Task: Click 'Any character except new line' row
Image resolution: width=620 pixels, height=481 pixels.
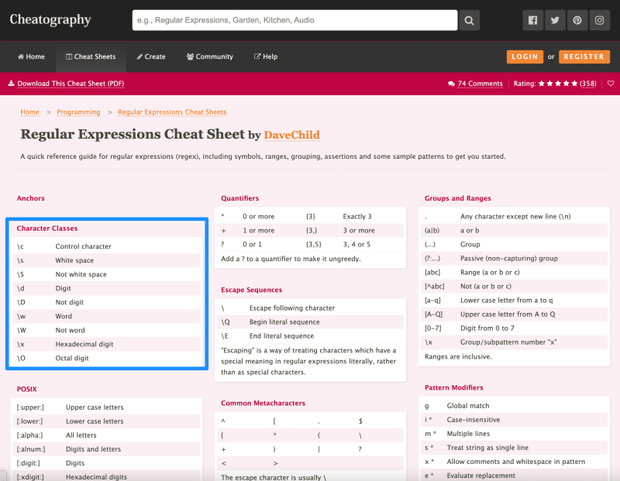Action: pyautogui.click(x=514, y=216)
